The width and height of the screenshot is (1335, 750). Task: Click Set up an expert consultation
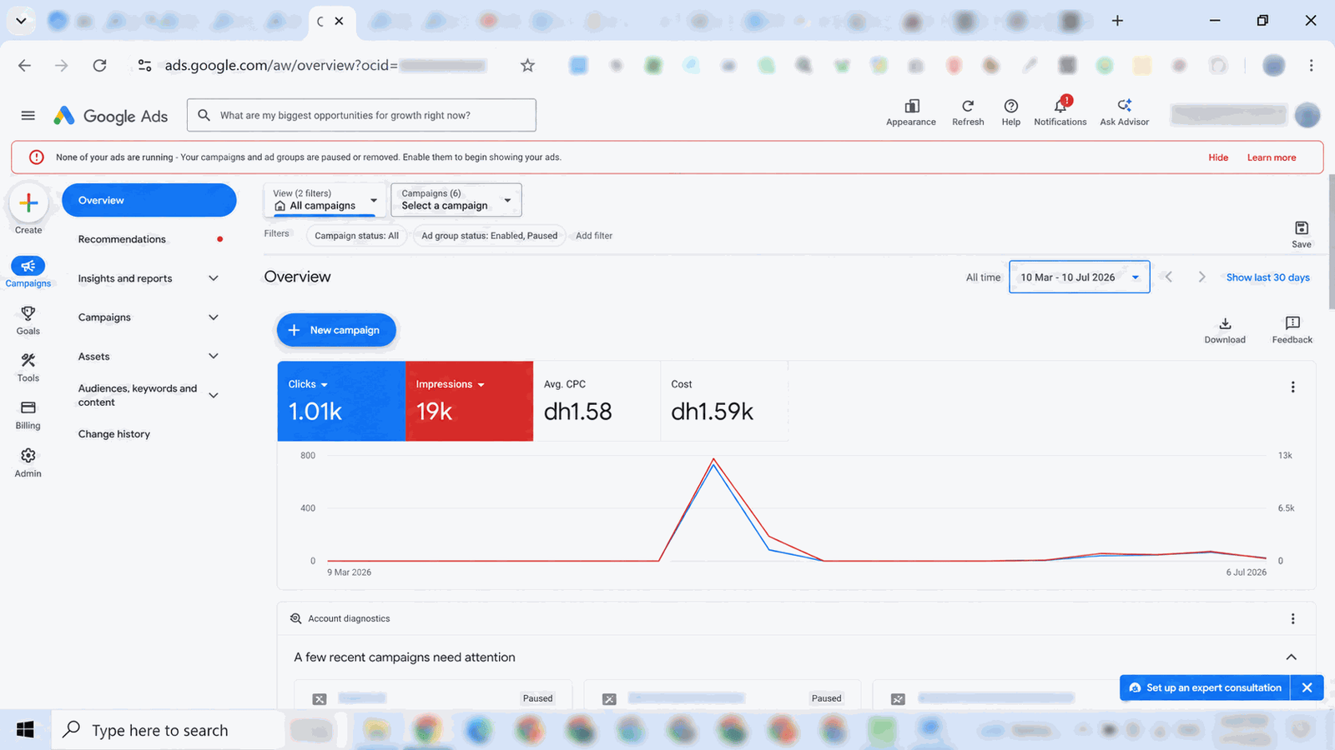pos(1205,687)
